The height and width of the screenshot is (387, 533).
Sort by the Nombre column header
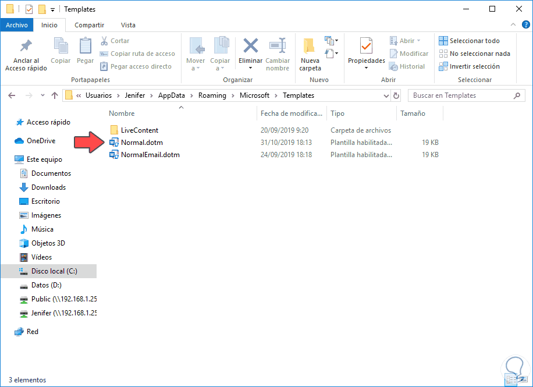[122, 113]
